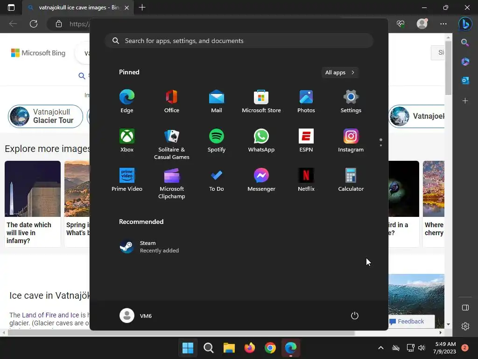Open sidebar search in Edge
The height and width of the screenshot is (359, 478).
coord(465,43)
